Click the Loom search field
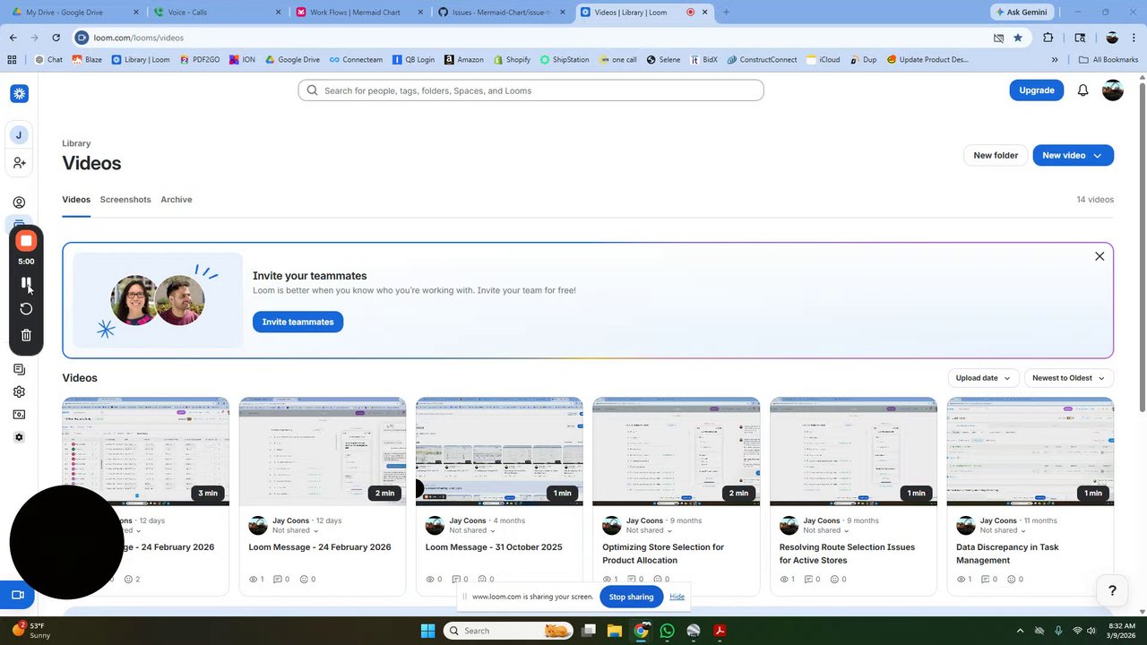 530,90
